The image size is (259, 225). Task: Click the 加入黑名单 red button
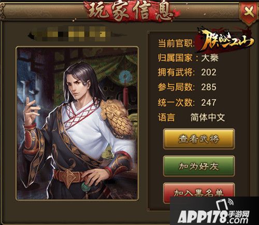point(199,192)
